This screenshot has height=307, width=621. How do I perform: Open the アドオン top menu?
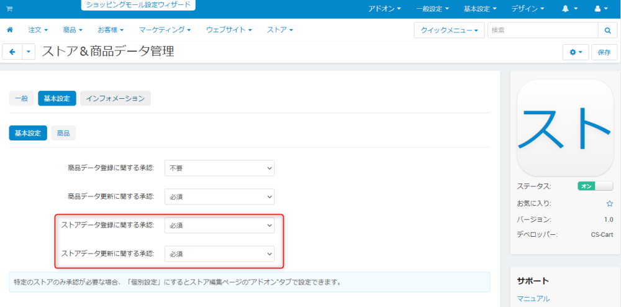(384, 9)
